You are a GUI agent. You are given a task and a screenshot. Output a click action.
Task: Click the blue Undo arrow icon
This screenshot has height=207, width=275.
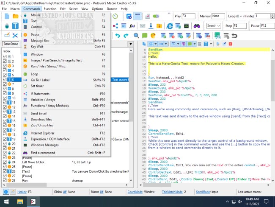tap(117, 36)
